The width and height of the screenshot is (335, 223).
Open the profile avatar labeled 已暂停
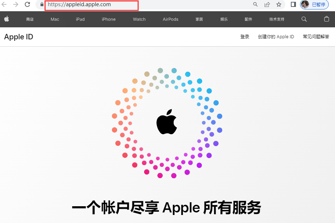[314, 4]
